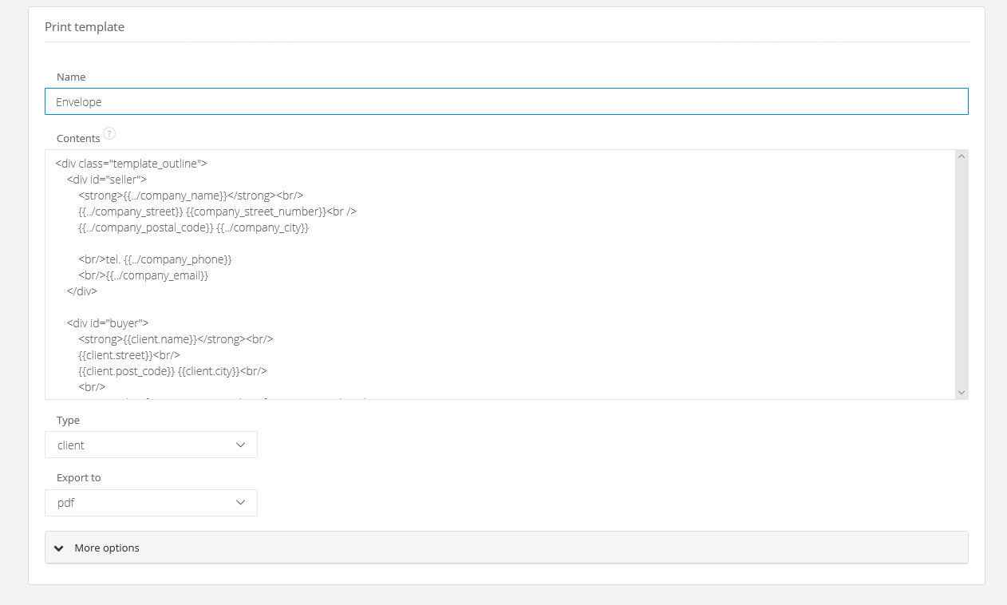Expand the More options section
This screenshot has width=1007, height=605.
coord(107,548)
